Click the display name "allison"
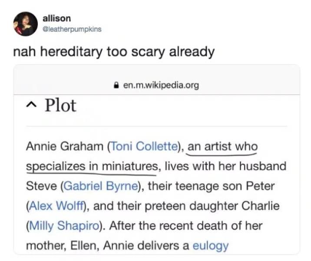The height and width of the screenshot is (261, 311). [x=56, y=19]
